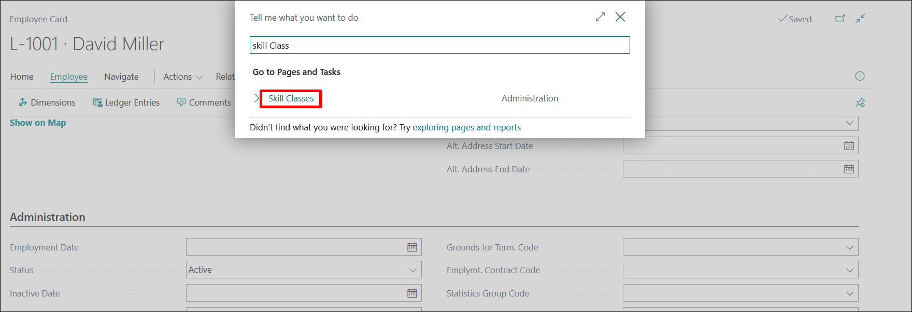Click the information icon on right

pyautogui.click(x=860, y=77)
